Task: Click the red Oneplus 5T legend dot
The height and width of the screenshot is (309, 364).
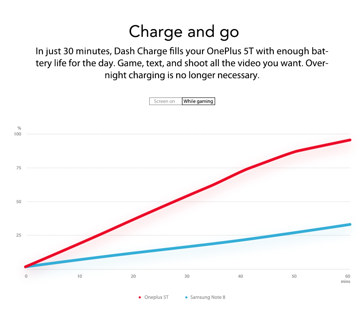Action: (x=140, y=297)
